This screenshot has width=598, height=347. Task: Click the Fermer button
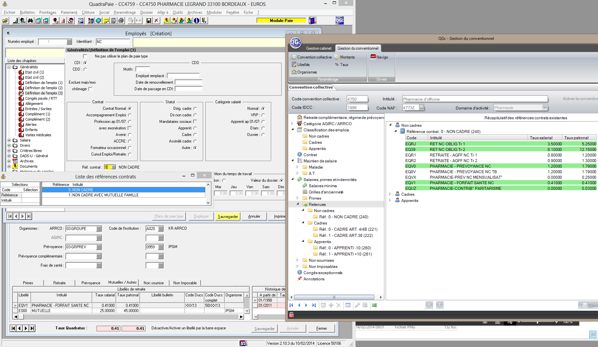click(x=322, y=328)
